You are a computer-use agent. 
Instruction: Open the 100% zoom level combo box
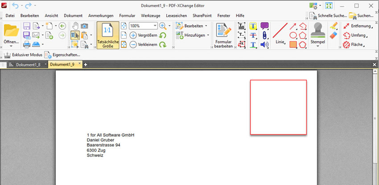143,26
